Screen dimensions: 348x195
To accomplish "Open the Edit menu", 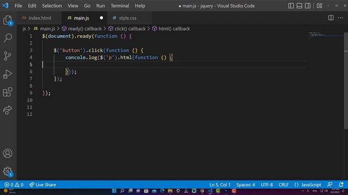I will [32, 6].
